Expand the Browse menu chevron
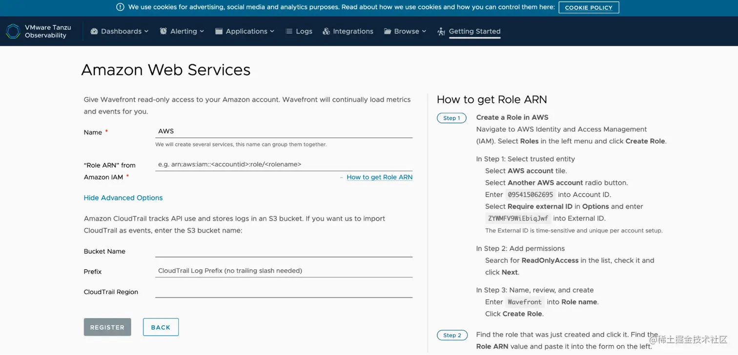Image resolution: width=738 pixels, height=355 pixels. [424, 31]
